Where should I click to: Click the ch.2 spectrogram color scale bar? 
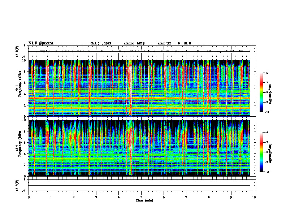[261, 152]
